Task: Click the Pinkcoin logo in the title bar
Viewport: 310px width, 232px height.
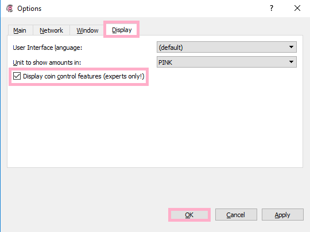Action: (10, 8)
